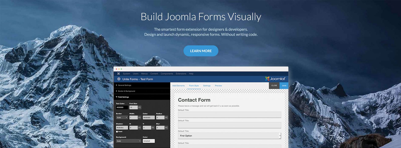The width and height of the screenshot is (401, 148).
Task: Click the "Please leave a message" description text
Action: click(x=209, y=106)
